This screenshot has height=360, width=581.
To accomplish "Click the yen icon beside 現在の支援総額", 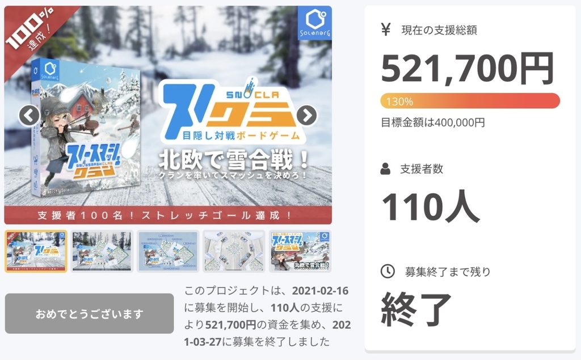I will [x=386, y=29].
